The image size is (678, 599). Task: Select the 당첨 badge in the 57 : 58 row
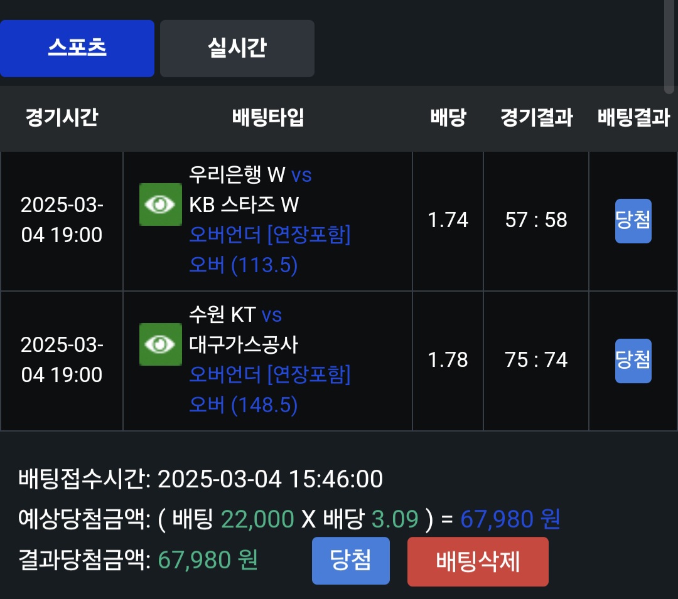[633, 221]
